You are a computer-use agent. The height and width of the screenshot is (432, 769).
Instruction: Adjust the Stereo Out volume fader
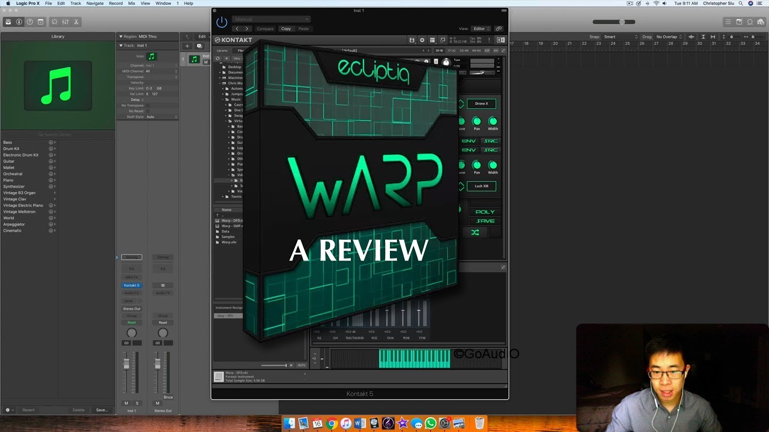(x=157, y=364)
